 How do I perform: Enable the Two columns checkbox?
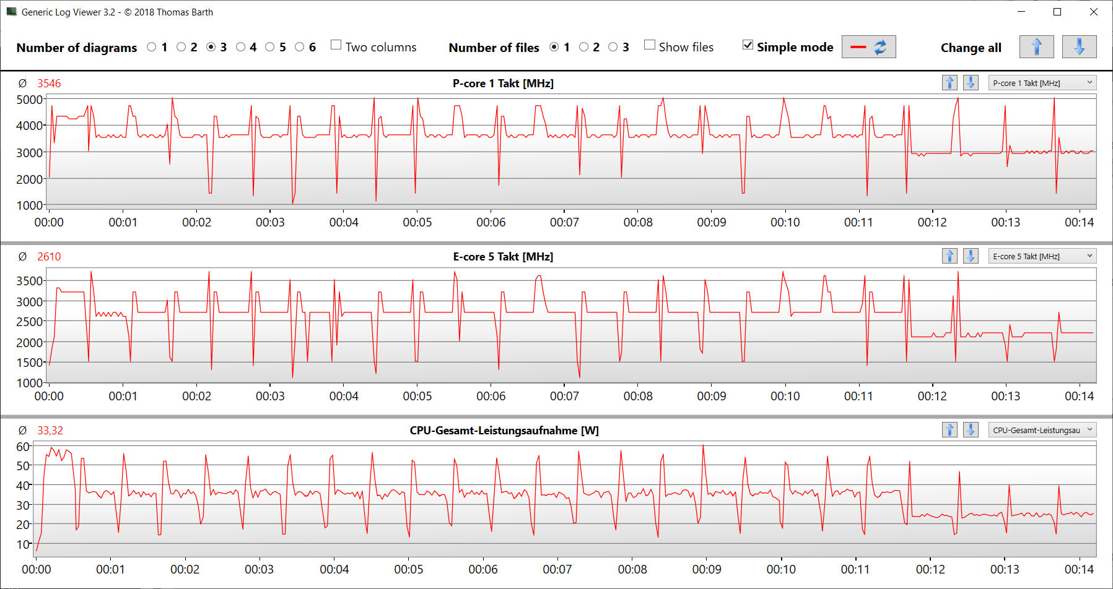coord(336,45)
